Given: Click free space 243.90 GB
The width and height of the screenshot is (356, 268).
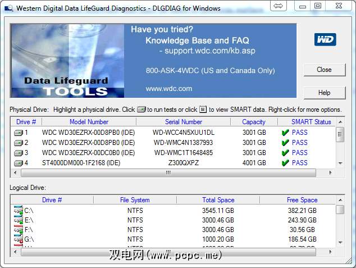Looking at the screenshot, I should pyautogui.click(x=302, y=220).
